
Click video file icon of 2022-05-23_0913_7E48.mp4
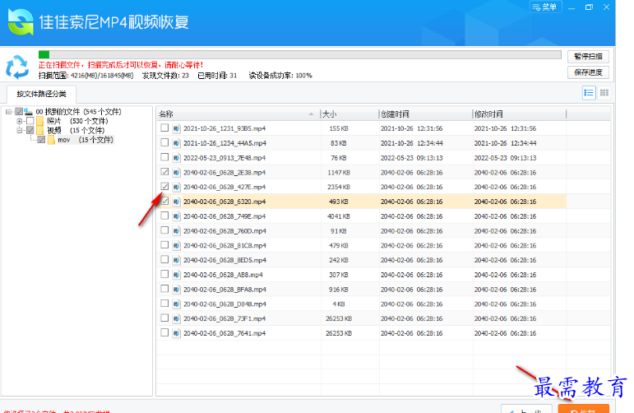click(176, 158)
